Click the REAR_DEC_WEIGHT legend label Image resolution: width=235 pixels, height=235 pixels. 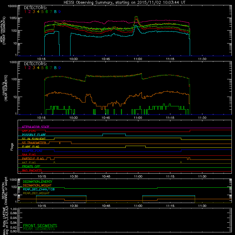[36, 193]
